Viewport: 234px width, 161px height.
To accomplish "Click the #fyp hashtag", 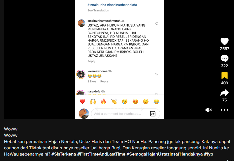I will (209, 154).
